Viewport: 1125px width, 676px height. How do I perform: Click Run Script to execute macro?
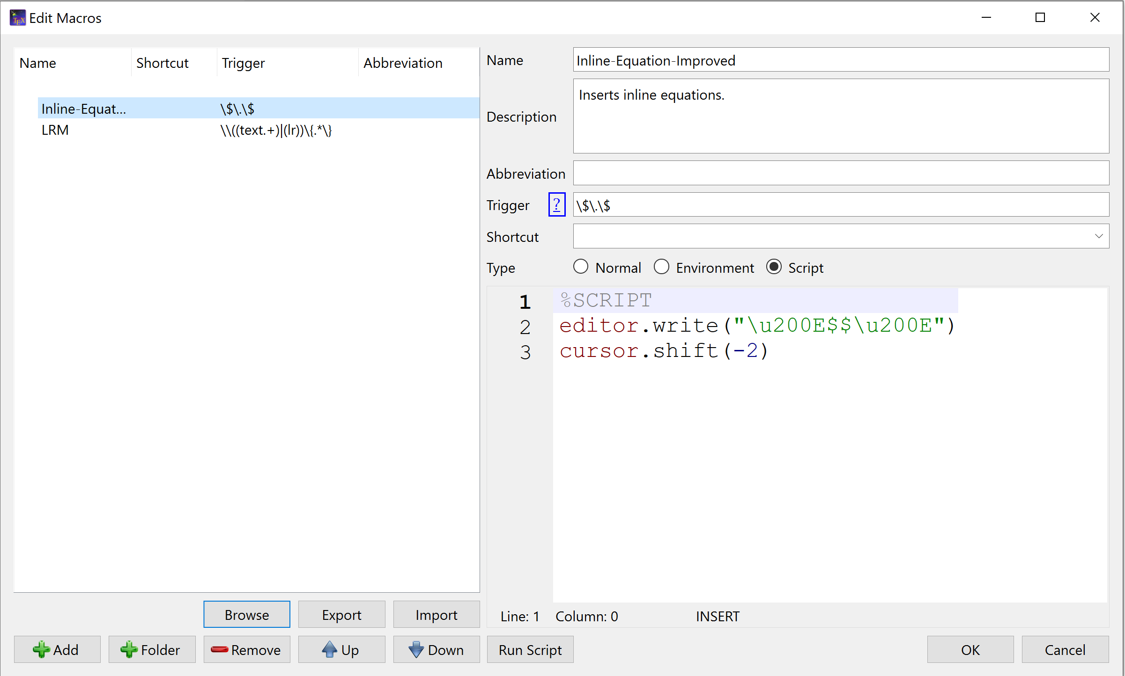(530, 650)
